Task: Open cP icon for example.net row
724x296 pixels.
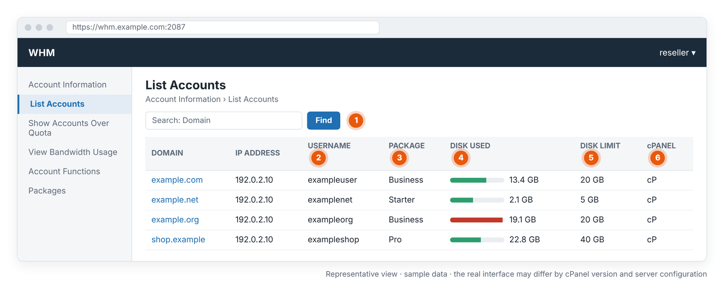Action: [652, 200]
